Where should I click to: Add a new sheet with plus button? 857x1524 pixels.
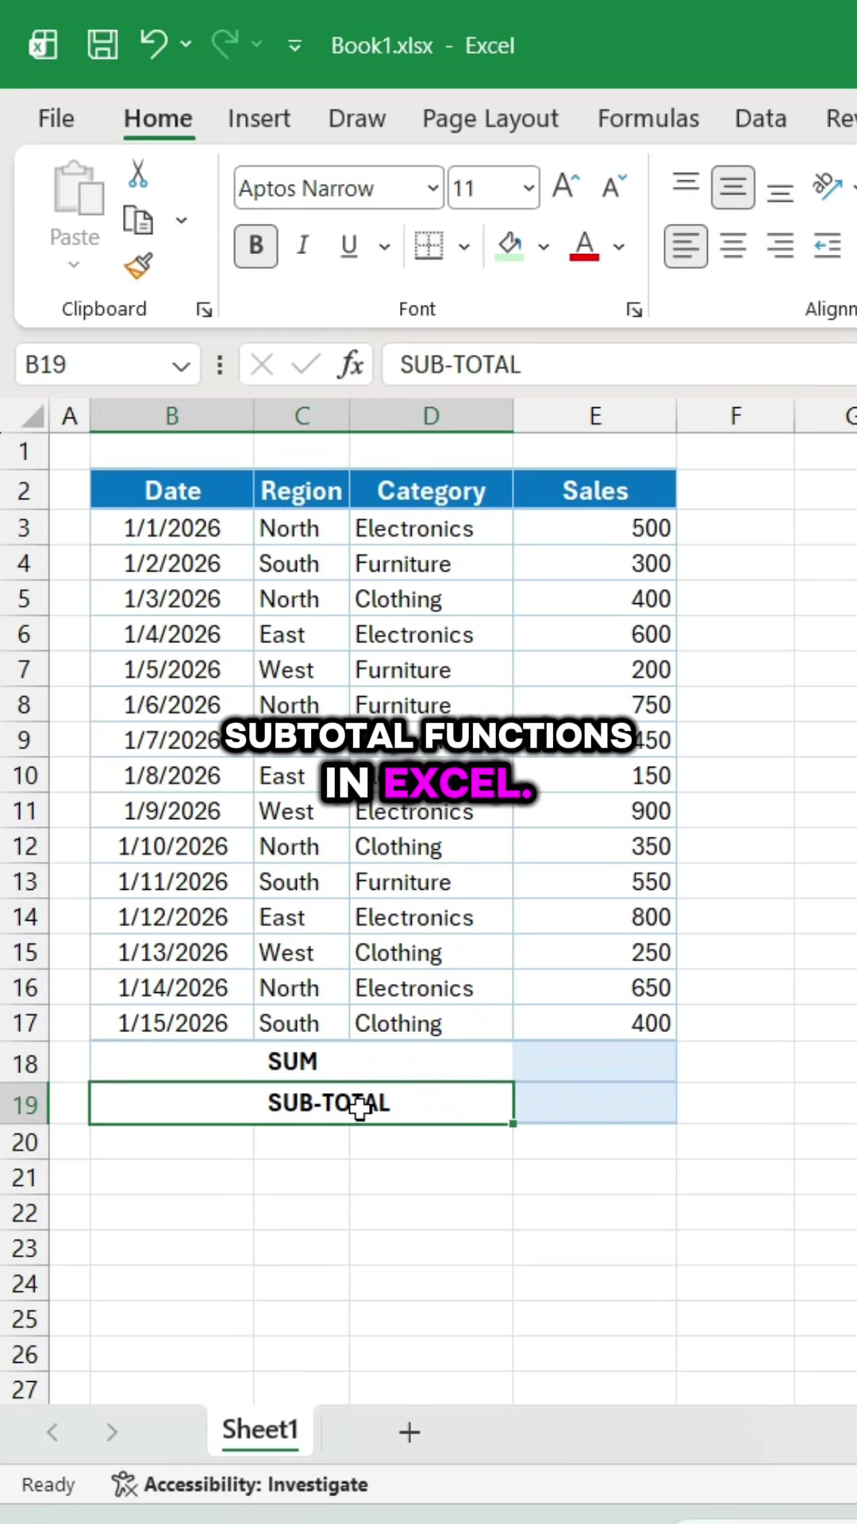[x=409, y=1433]
